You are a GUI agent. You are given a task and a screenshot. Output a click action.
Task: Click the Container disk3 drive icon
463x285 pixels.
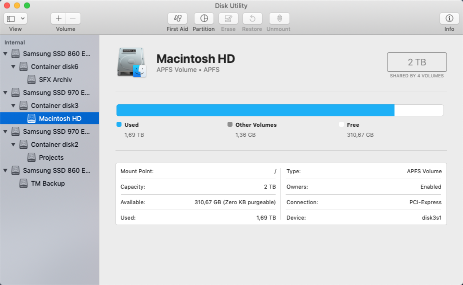point(23,105)
